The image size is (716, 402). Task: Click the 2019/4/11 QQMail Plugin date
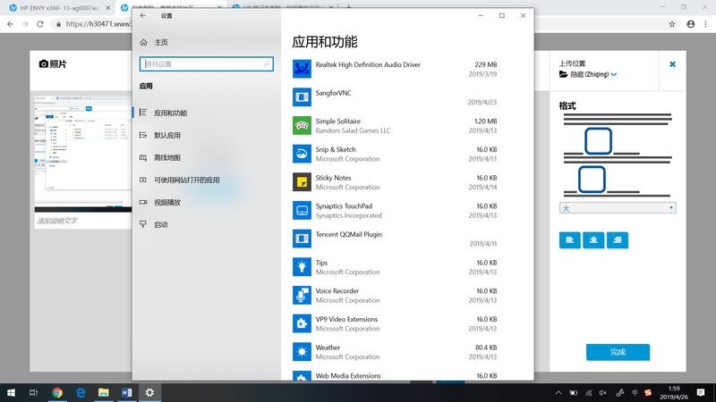pyautogui.click(x=482, y=243)
